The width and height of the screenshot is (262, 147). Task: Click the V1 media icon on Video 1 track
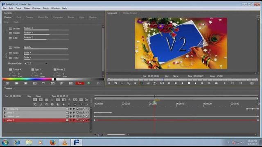pos(87,113)
